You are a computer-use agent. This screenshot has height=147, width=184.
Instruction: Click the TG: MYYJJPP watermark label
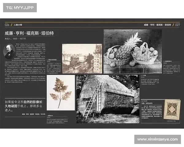20,7
